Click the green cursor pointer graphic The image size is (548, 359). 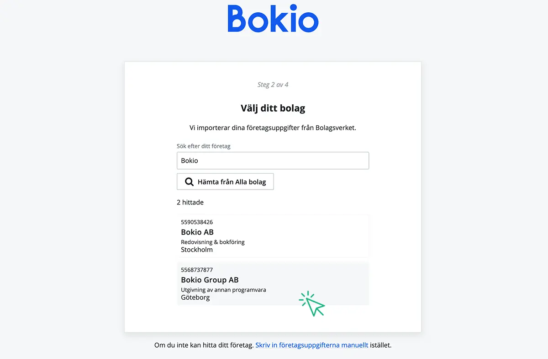312,304
